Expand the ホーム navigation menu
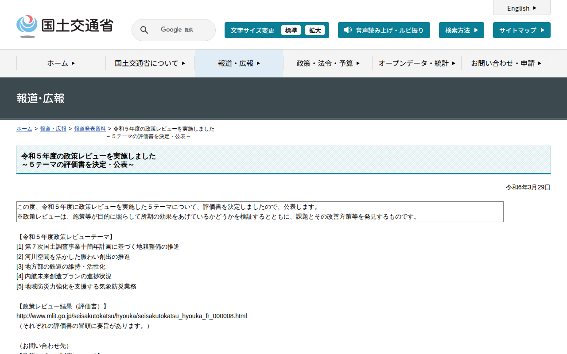 point(61,63)
